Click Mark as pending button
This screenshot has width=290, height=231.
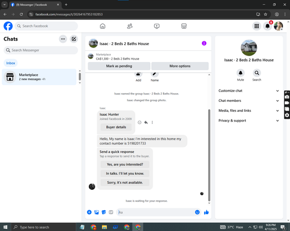119,66
